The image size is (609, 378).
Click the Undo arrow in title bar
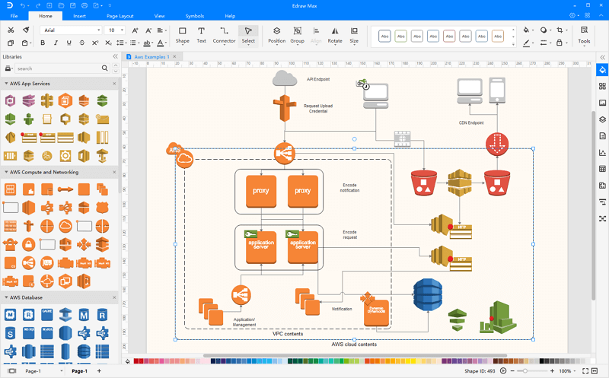tap(23, 5)
